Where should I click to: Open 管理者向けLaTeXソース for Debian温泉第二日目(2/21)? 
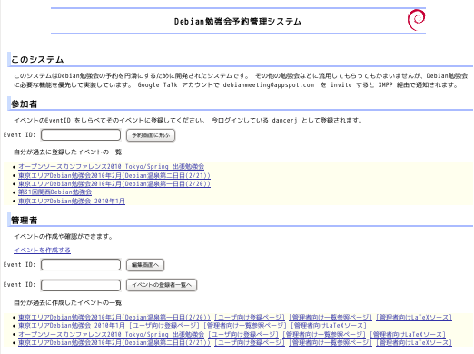414,342
